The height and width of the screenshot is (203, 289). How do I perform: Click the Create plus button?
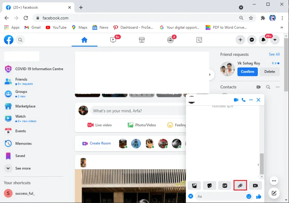pyautogui.click(x=240, y=40)
